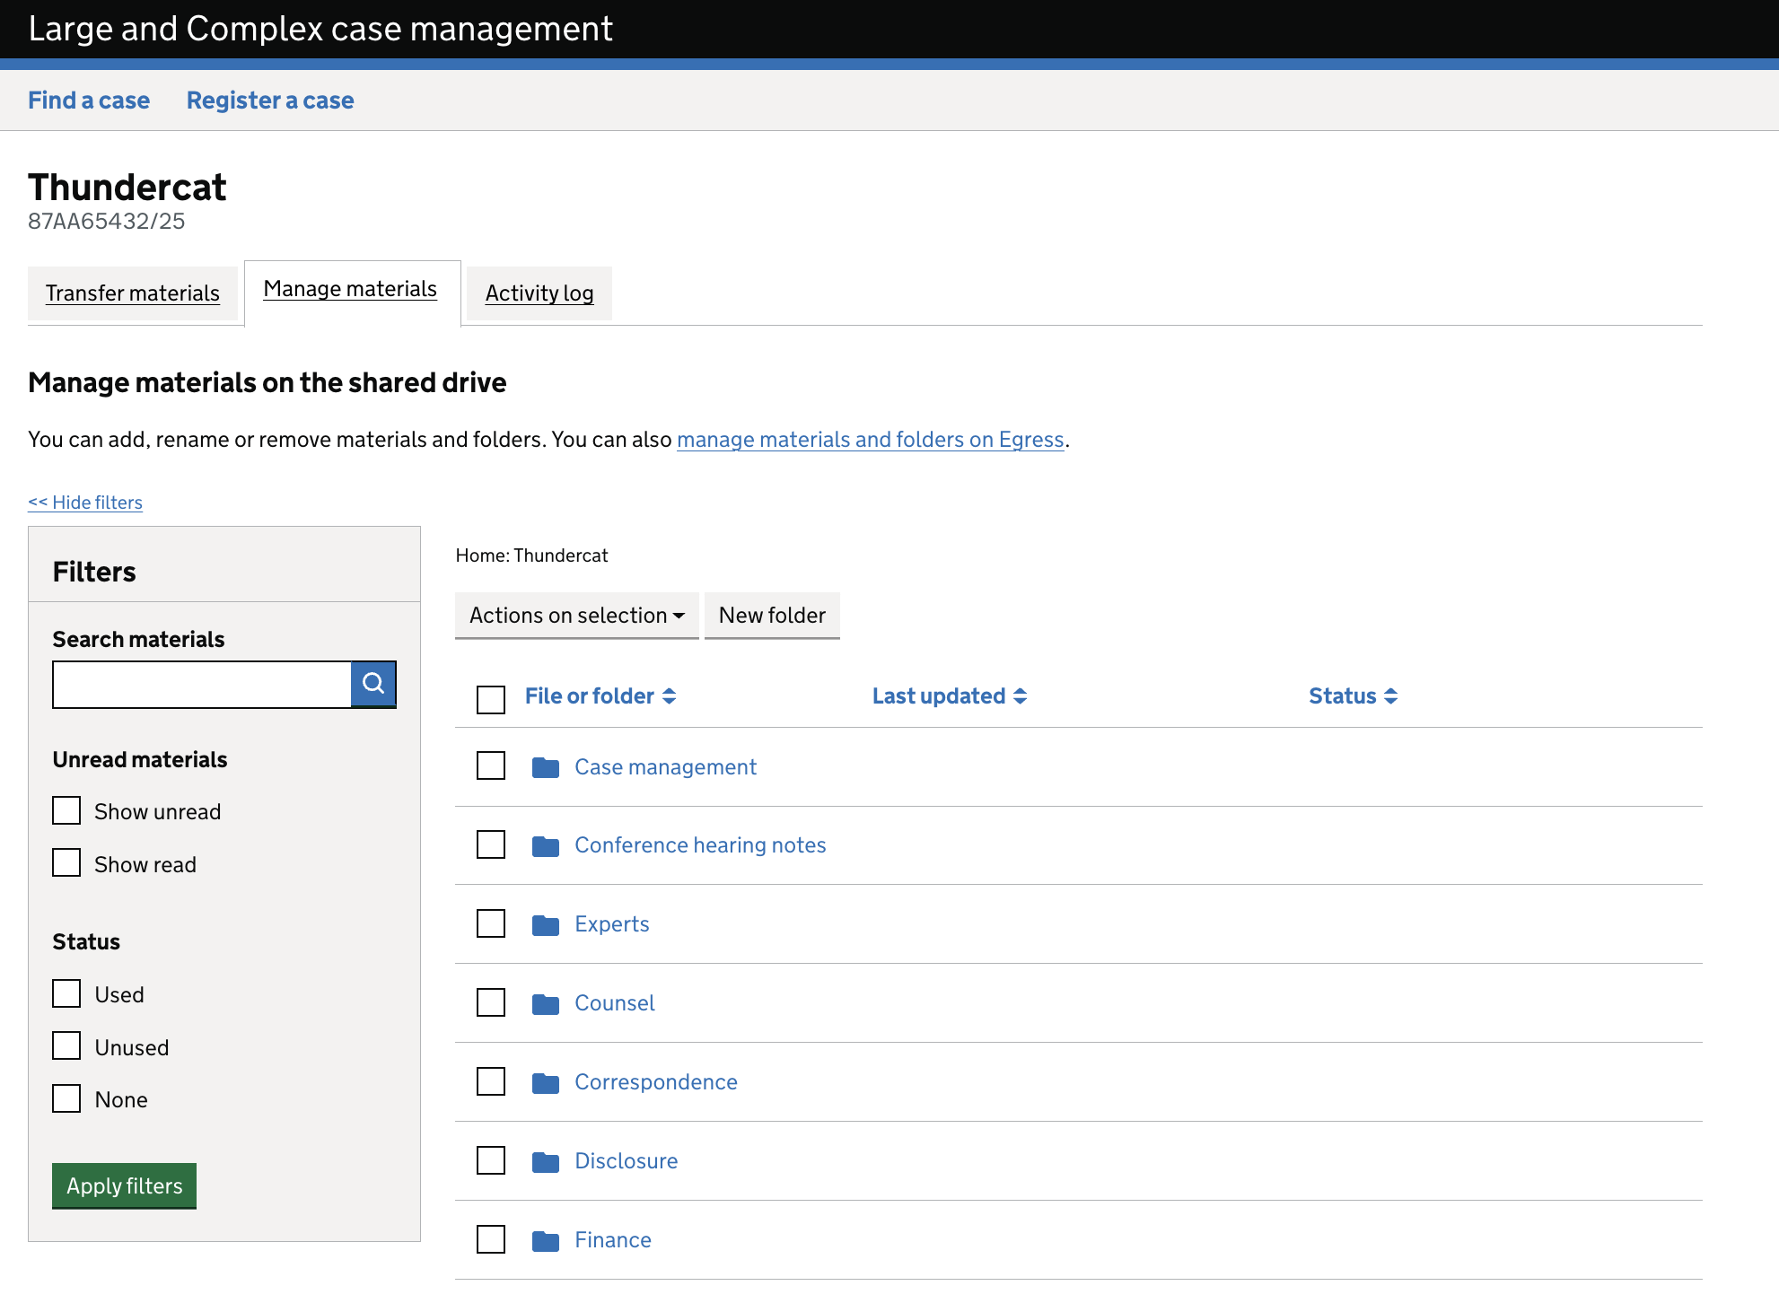
Task: Open manage materials and folders on Egress link
Action: [x=870, y=439]
